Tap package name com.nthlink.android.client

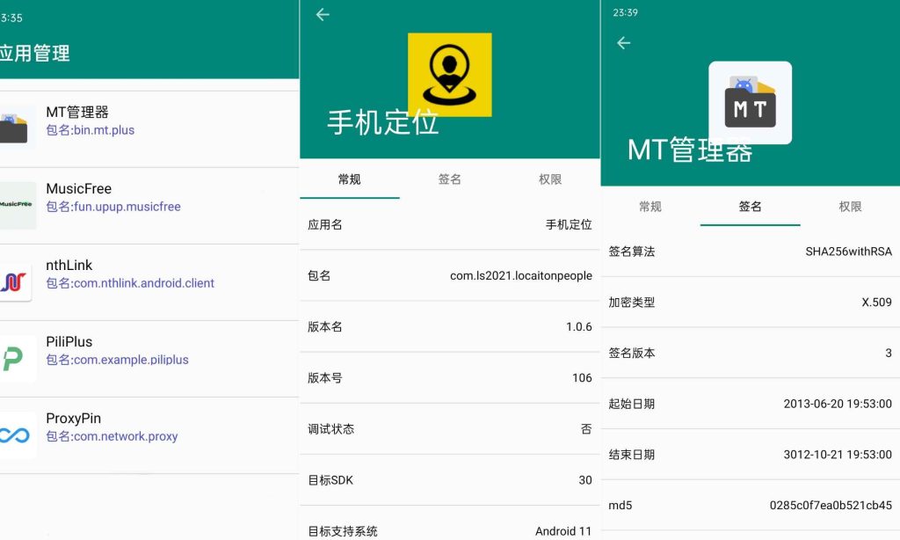coord(130,283)
